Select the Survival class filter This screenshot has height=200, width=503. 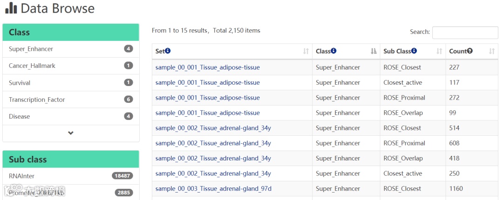click(x=20, y=83)
